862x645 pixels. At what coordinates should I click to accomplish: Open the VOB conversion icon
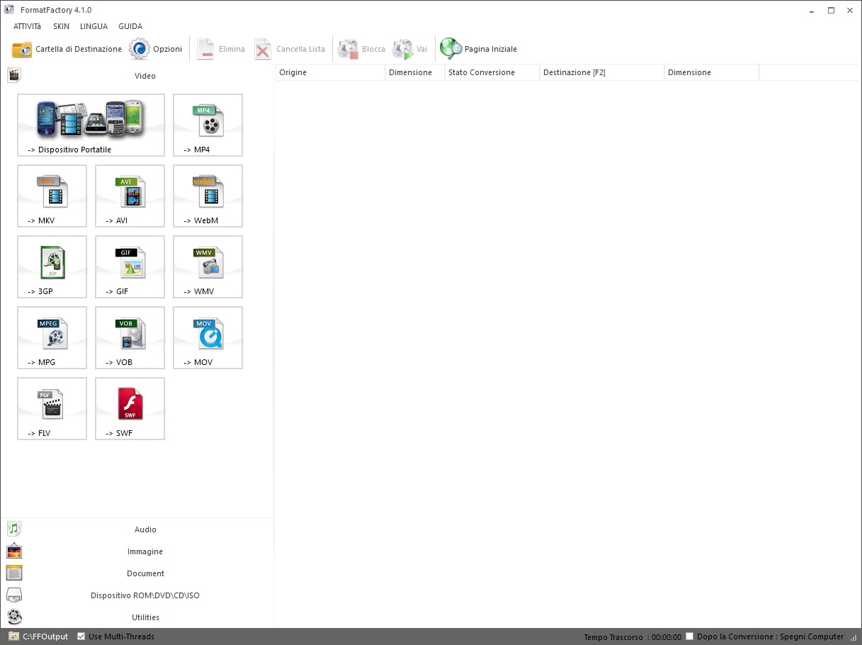click(x=130, y=337)
